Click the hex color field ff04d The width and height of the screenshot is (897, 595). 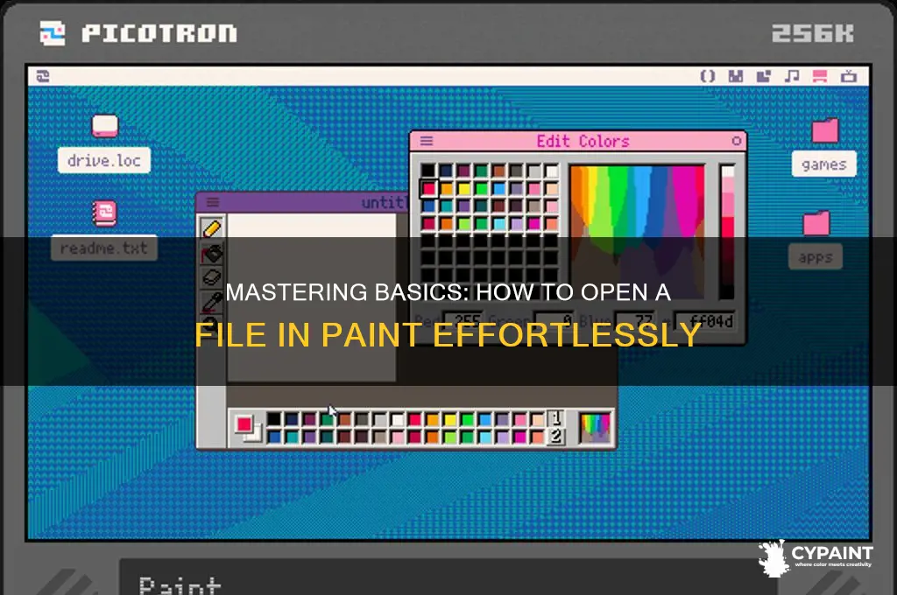[x=705, y=321]
